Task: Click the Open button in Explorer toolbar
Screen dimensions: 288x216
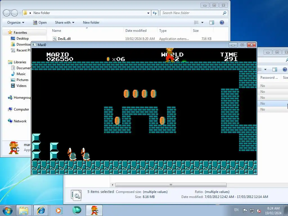Action: click(40, 22)
